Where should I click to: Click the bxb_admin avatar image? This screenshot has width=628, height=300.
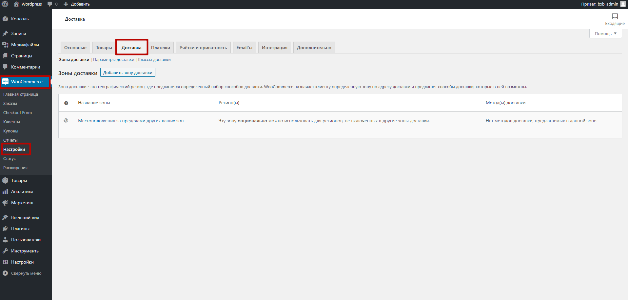(623, 4)
